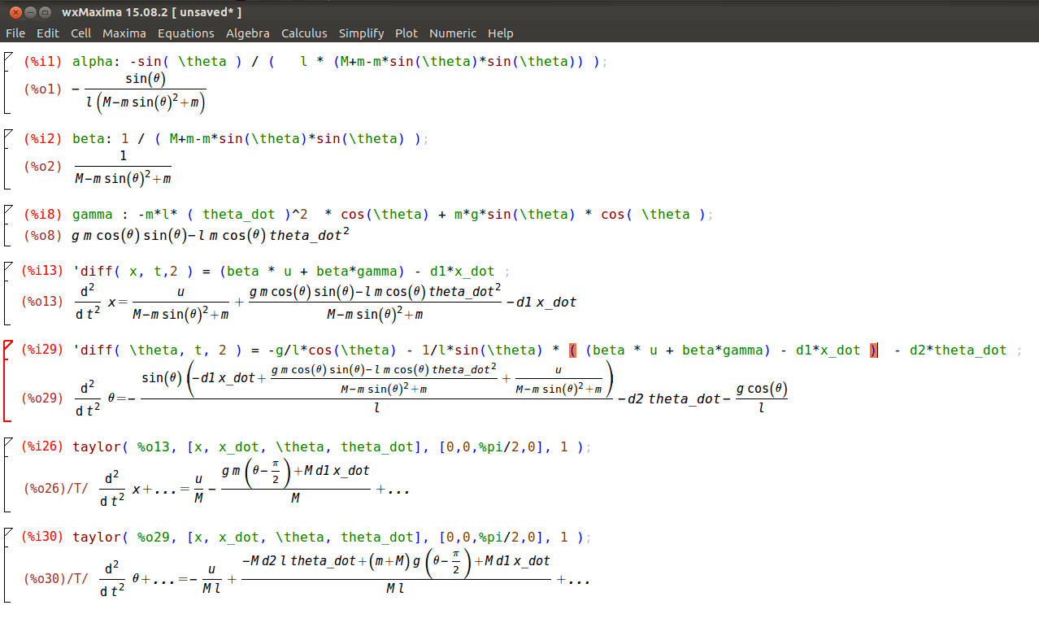Viewport: 1039px width, 627px height.
Task: Open the File menu
Action: click(15, 33)
